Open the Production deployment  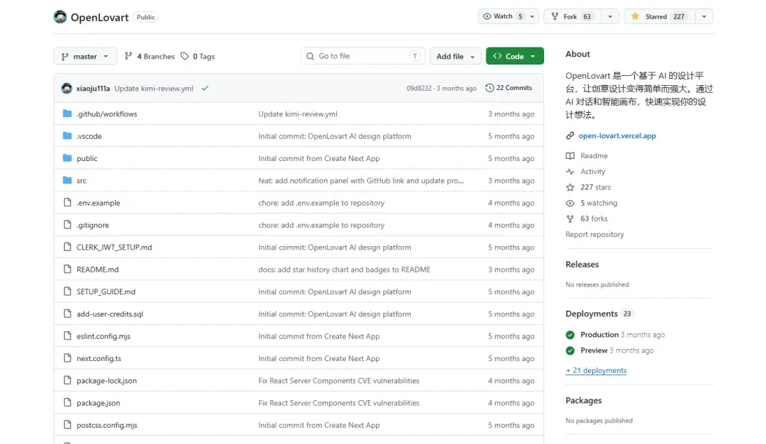(599, 335)
